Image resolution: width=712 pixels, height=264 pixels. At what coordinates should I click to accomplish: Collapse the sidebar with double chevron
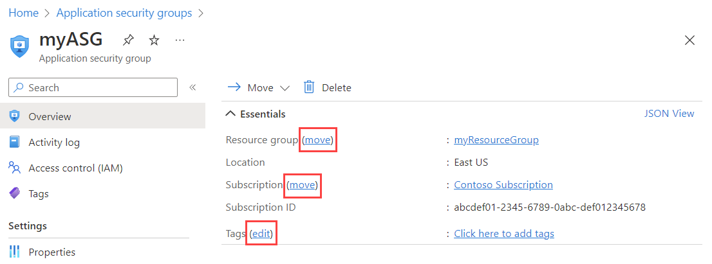coord(192,87)
